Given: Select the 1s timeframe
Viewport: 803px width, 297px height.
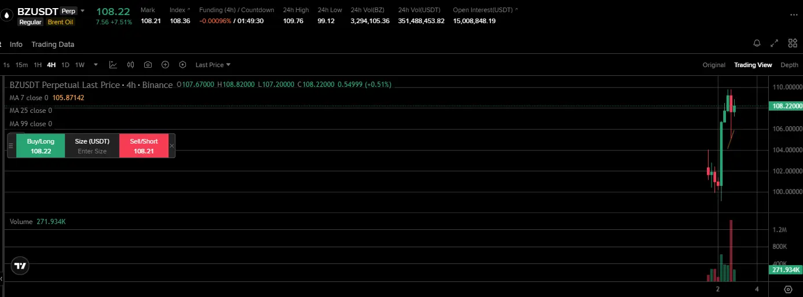Looking at the screenshot, I should coord(6,65).
